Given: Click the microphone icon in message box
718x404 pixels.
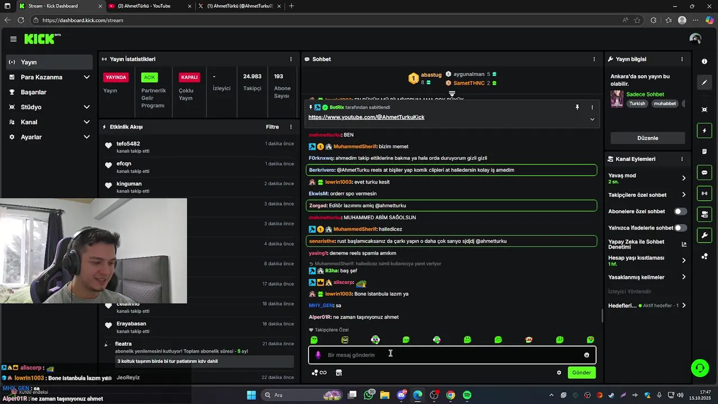Looking at the screenshot, I should point(318,355).
